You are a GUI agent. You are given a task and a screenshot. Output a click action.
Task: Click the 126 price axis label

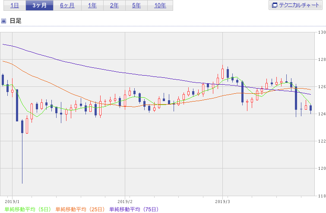(322, 87)
